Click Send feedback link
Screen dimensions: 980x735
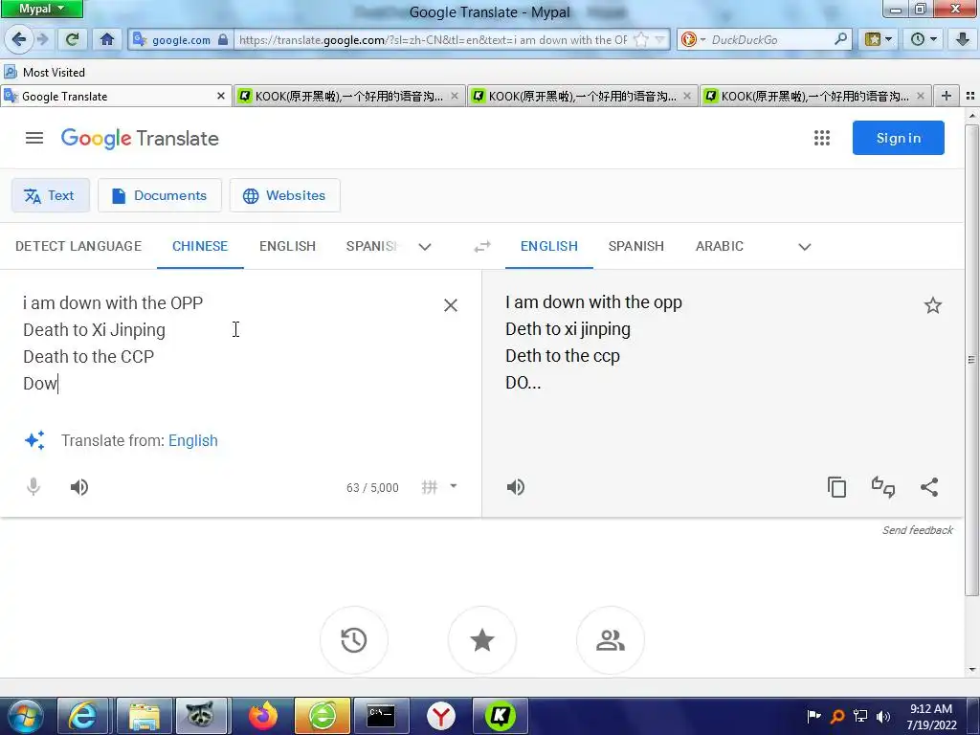point(917,530)
